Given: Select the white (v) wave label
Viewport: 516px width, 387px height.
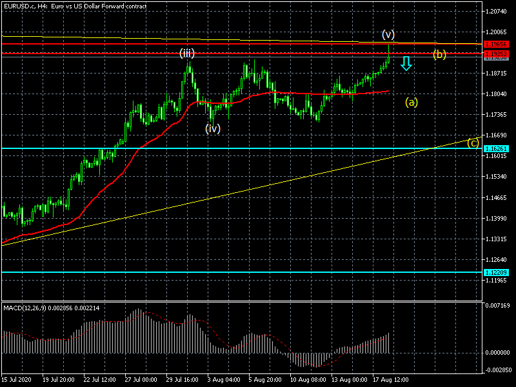Looking at the screenshot, I should point(388,34).
